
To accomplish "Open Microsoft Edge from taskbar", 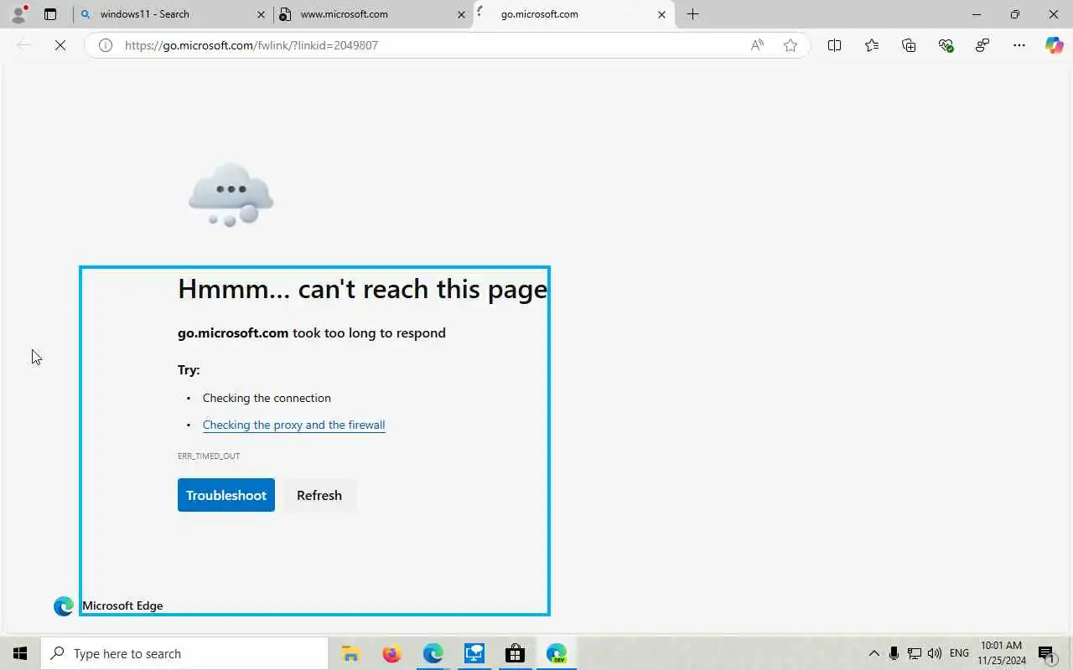I will click(x=433, y=653).
